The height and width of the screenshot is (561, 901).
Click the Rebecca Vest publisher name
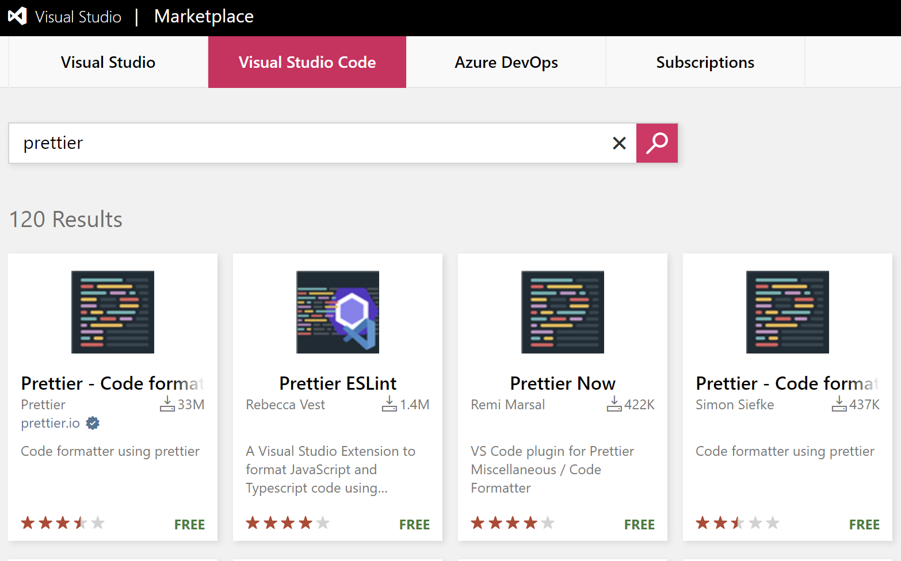click(x=285, y=405)
